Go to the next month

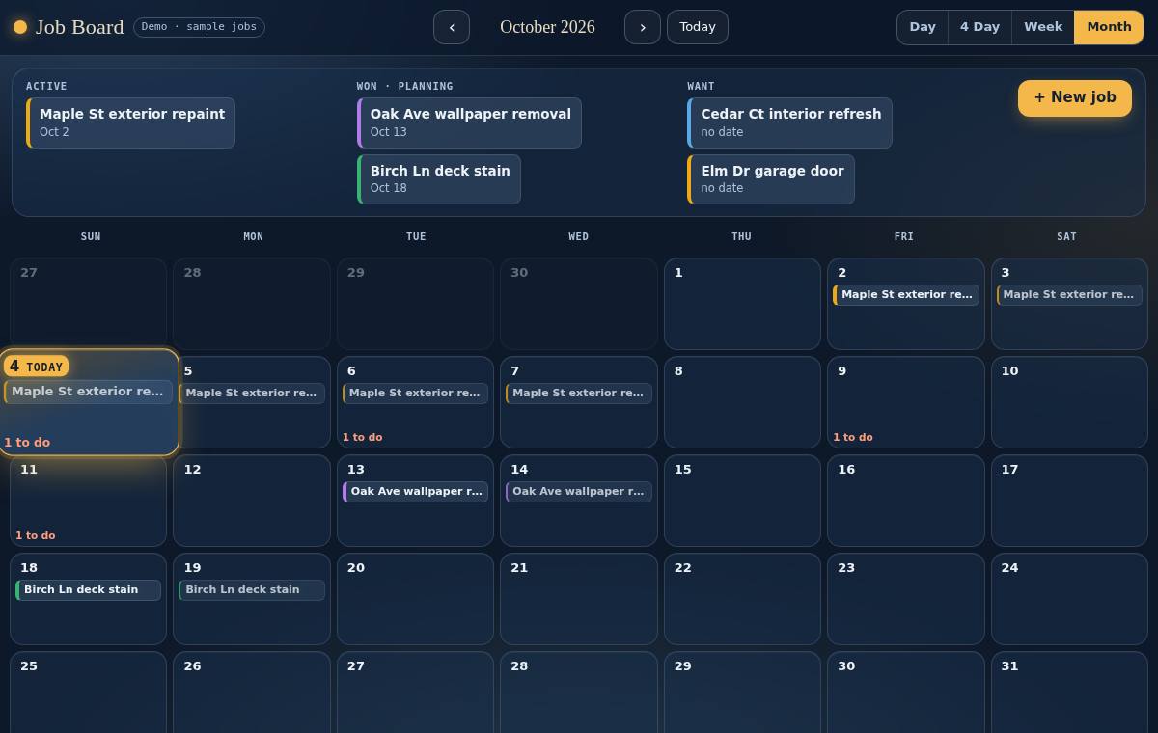click(x=643, y=27)
